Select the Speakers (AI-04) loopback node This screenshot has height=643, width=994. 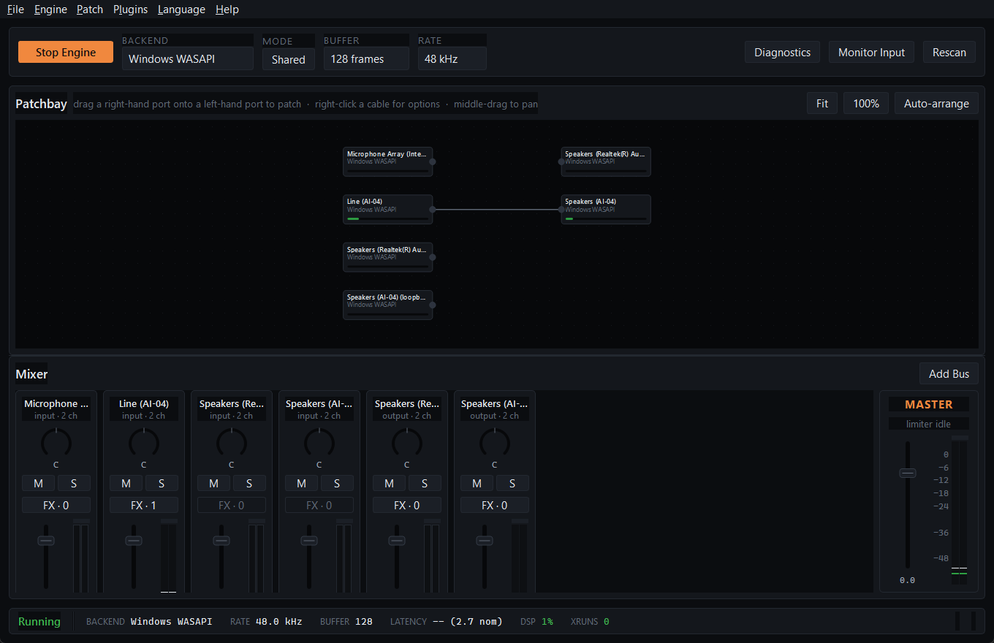pyautogui.click(x=388, y=305)
